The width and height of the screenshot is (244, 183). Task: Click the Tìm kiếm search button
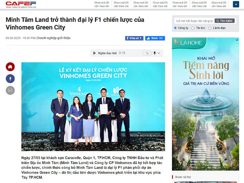click(224, 21)
